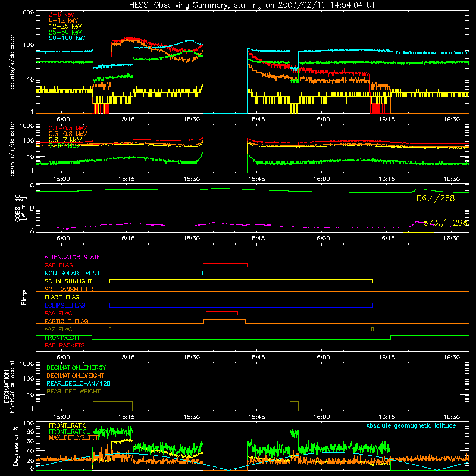
Task: Click the -873./-298 position annotation
Action: [x=442, y=223]
